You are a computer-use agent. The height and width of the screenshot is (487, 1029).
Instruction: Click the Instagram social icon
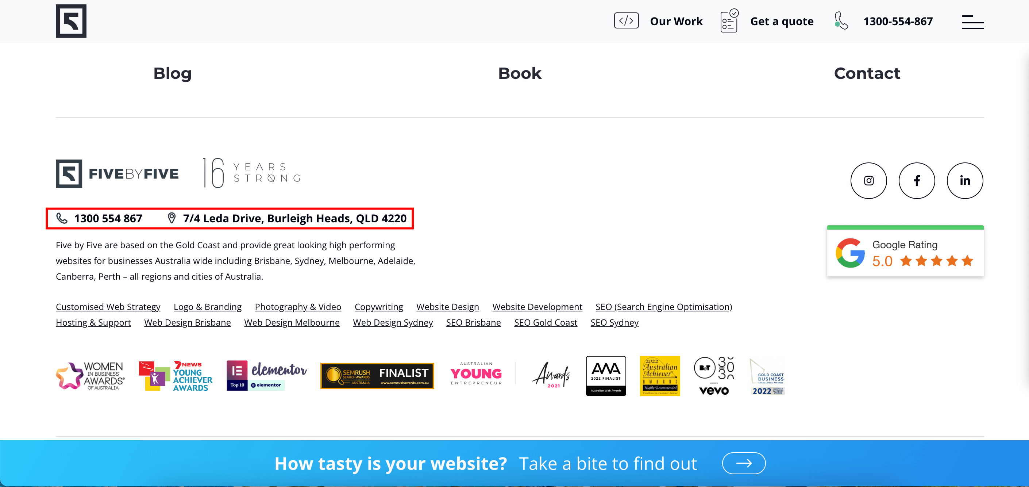coord(868,181)
